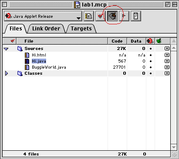Viewport: 179px width, 159px height.
Task: Click the touch checkmark column header
Action: [x=13, y=41]
